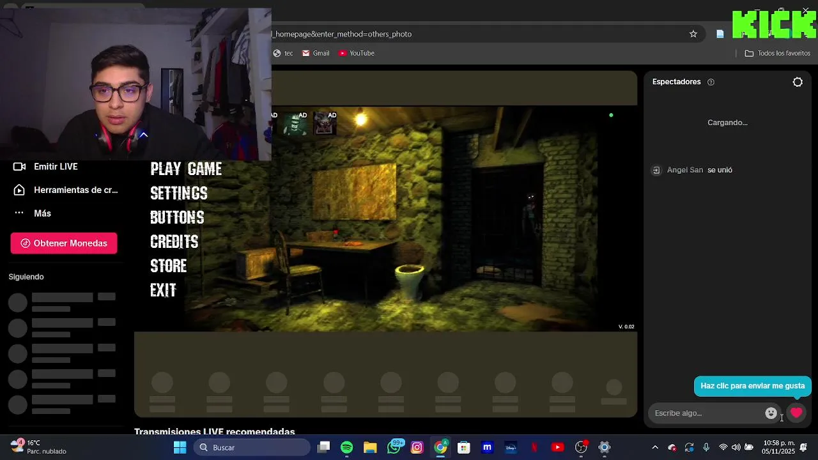Click the second ad thumbnail in game
Image resolution: width=818 pixels, height=460 pixels.
[x=325, y=123]
